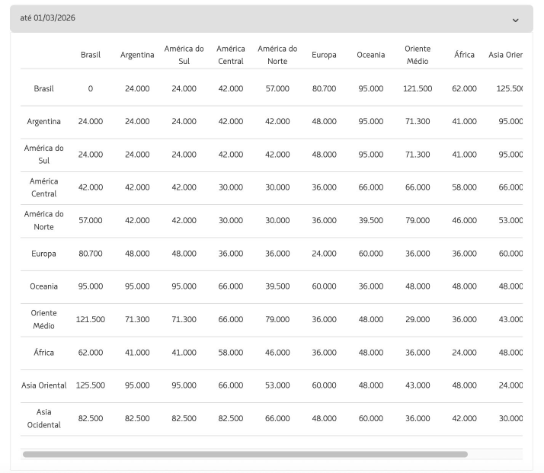
Task: Select the 39.500 cell in the Oceania row
Action: pyautogui.click(x=277, y=286)
